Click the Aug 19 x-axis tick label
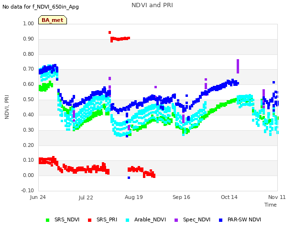Viewport: 306px width, 229px height. click(x=134, y=197)
